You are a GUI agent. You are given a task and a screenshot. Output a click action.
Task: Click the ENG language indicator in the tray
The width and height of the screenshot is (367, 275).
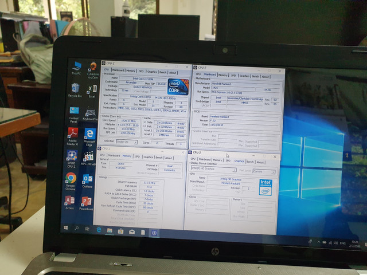click(343, 243)
